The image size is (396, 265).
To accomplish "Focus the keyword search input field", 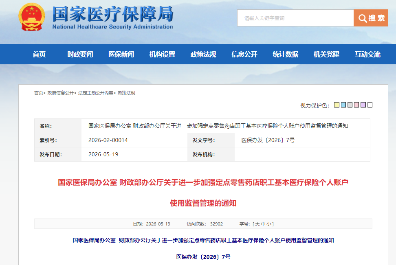I will pos(295,18).
